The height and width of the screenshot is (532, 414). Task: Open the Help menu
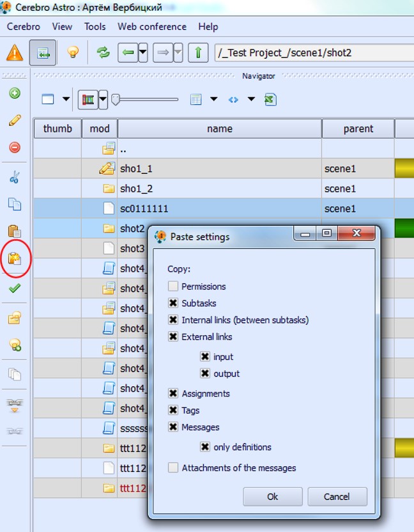pyautogui.click(x=208, y=26)
